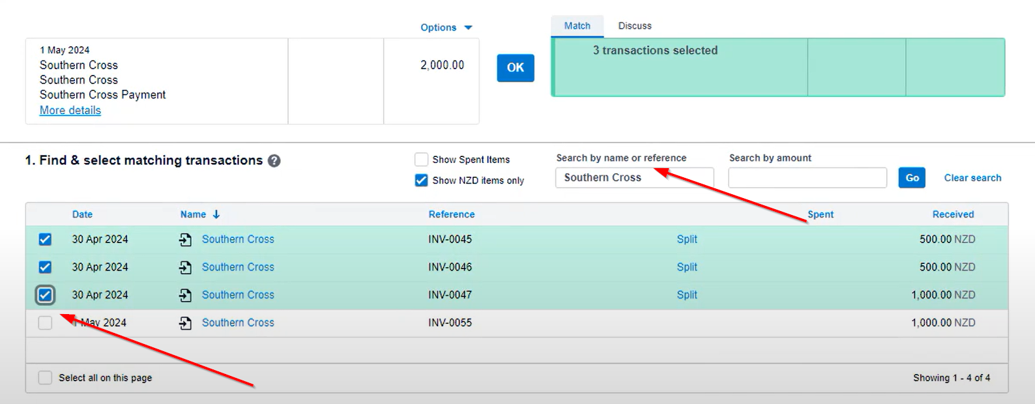The height and width of the screenshot is (404, 1035).
Task: Click the Go search button
Action: coord(912,178)
